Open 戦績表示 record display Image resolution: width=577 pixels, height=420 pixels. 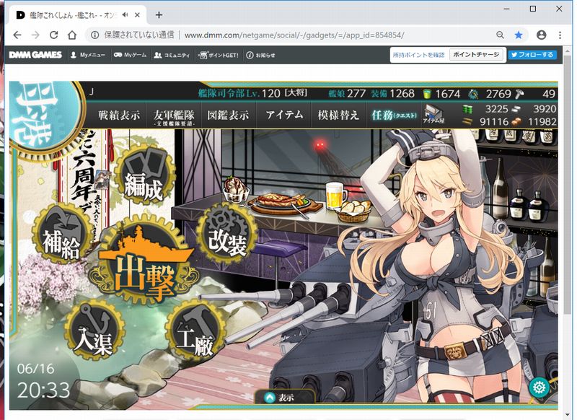tap(119, 115)
